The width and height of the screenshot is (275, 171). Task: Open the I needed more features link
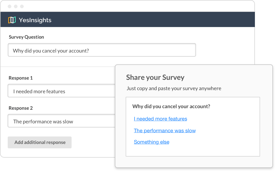pyautogui.click(x=160, y=119)
